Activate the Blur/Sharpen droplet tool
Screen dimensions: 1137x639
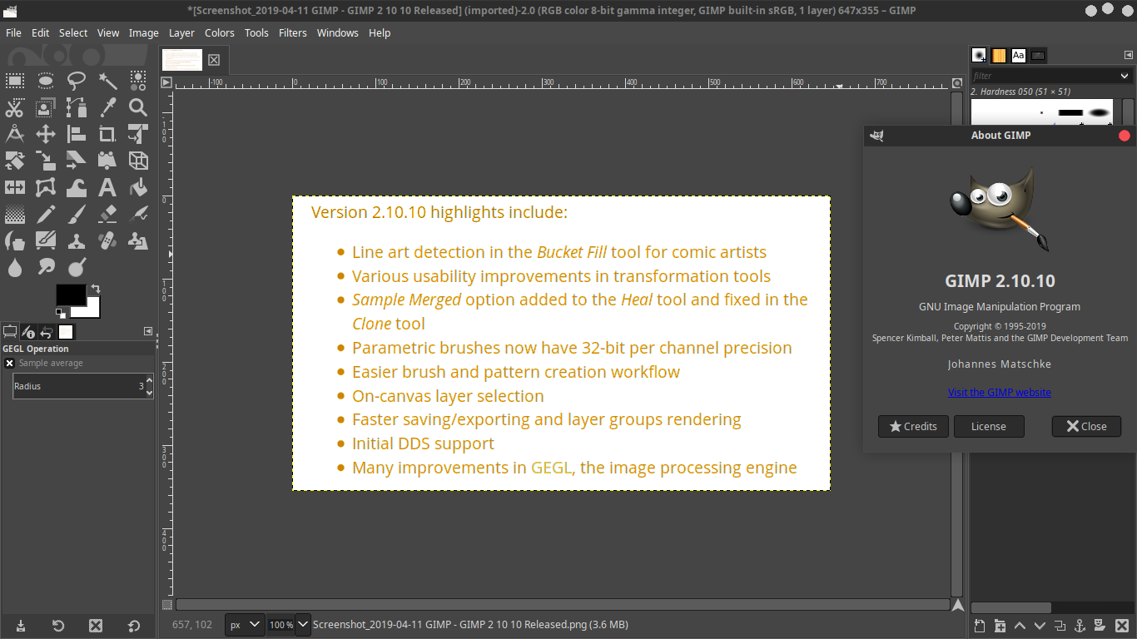15,268
